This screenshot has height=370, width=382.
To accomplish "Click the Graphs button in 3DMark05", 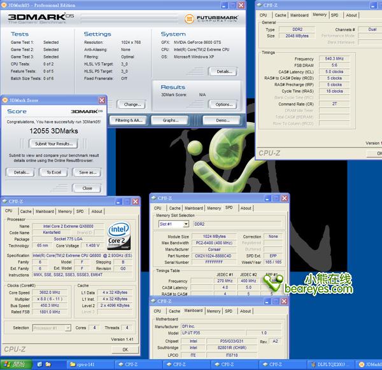I will (170, 120).
